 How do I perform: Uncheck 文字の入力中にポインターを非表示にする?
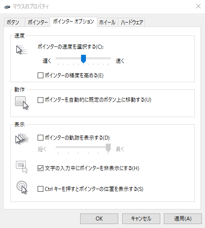[x=40, y=168]
